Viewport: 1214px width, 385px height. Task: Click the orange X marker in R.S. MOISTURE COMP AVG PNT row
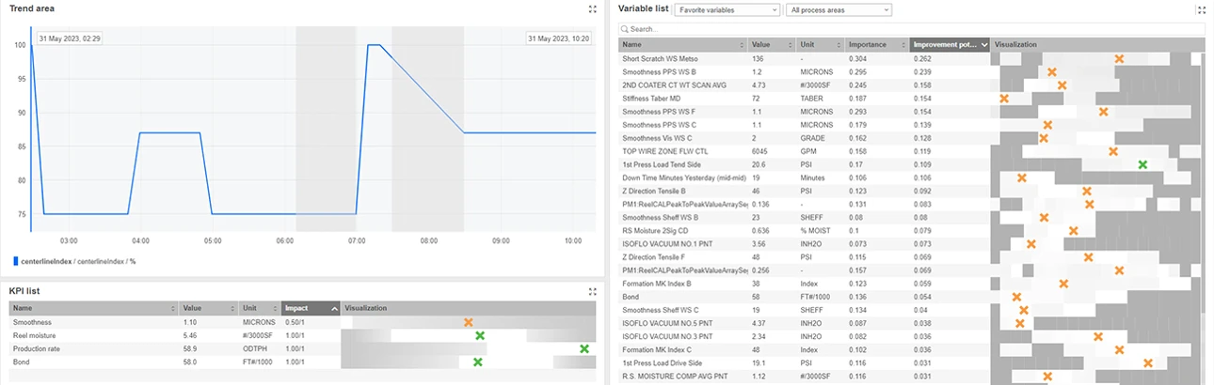coord(1047,376)
